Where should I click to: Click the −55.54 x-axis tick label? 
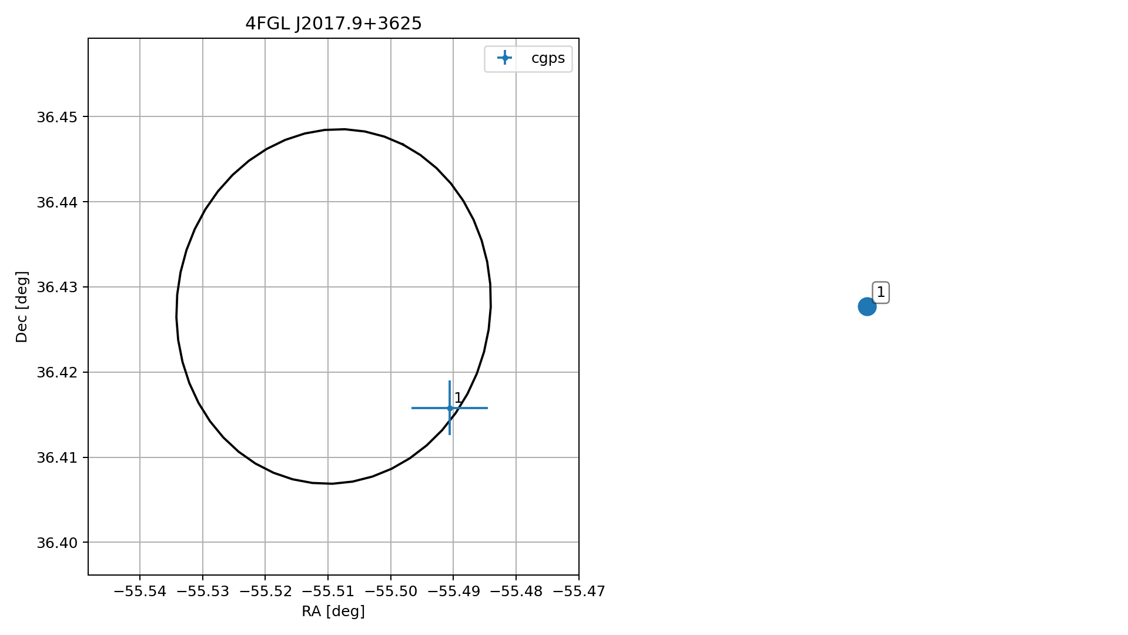(140, 591)
